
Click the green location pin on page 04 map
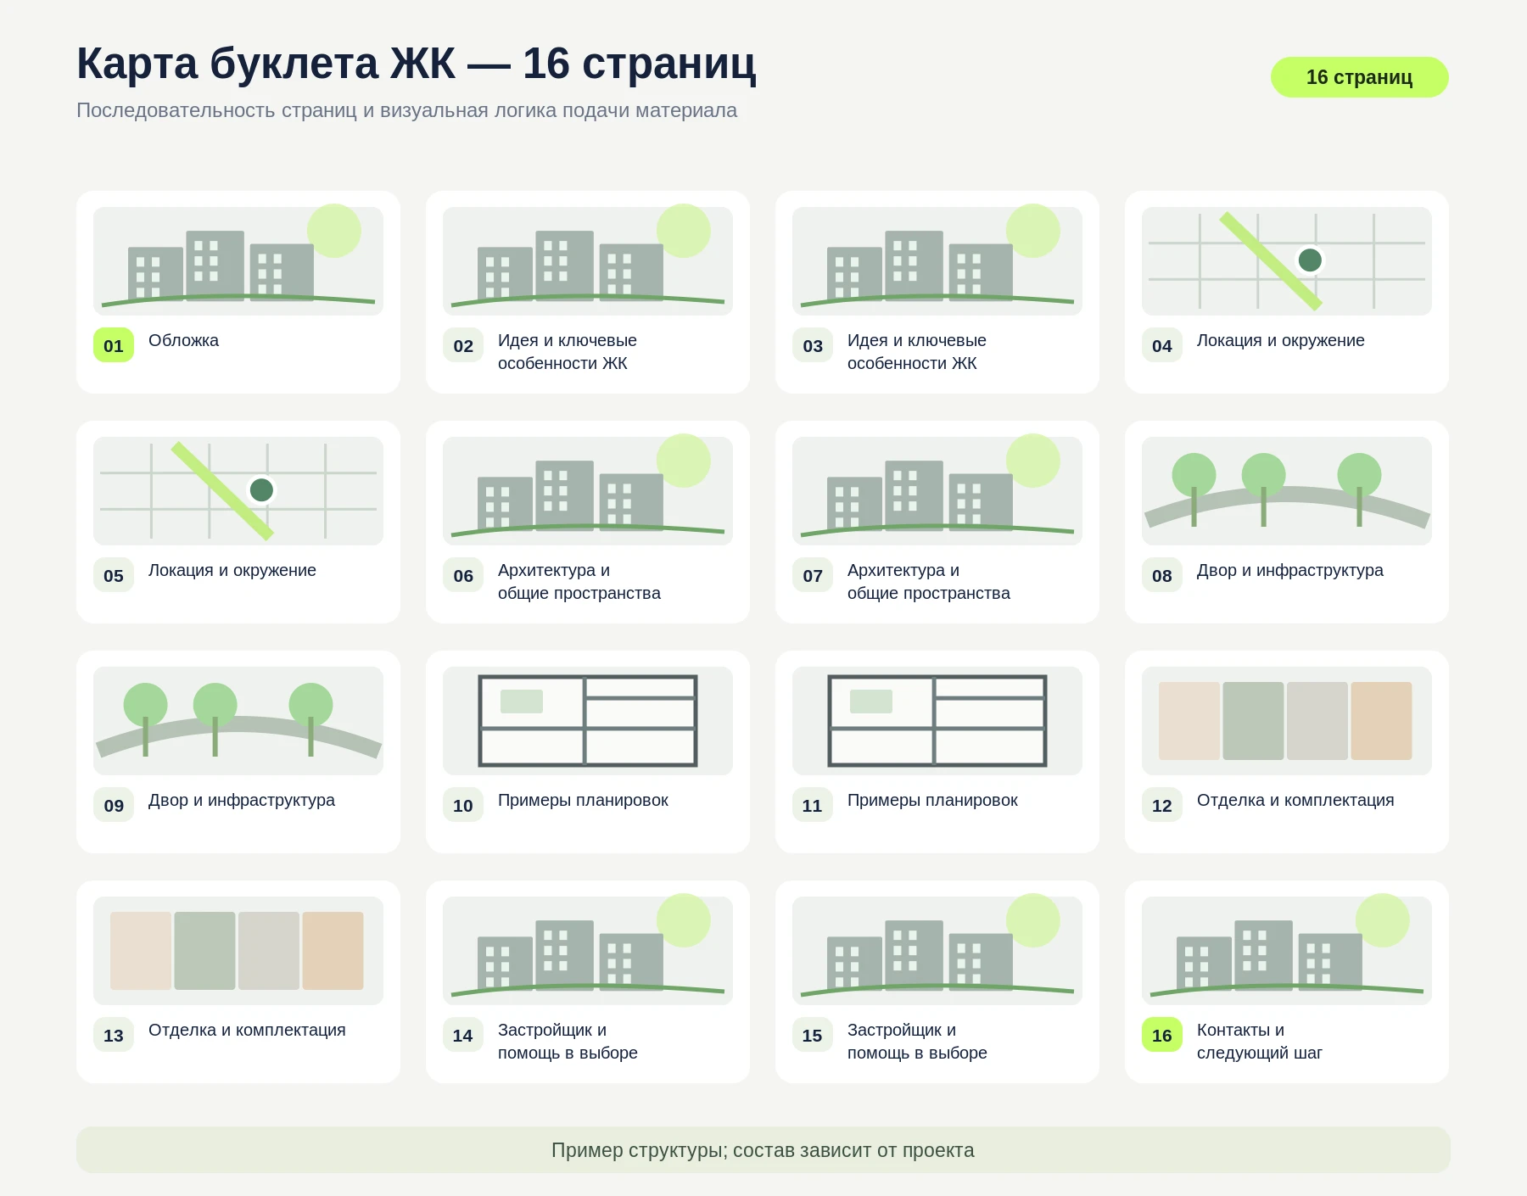pos(1310,260)
